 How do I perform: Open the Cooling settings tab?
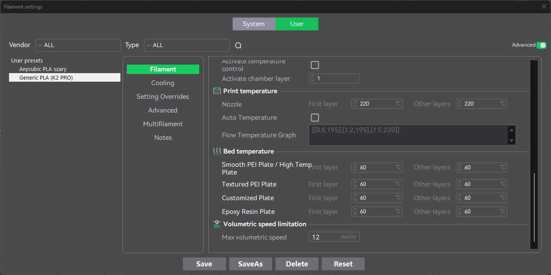click(163, 83)
